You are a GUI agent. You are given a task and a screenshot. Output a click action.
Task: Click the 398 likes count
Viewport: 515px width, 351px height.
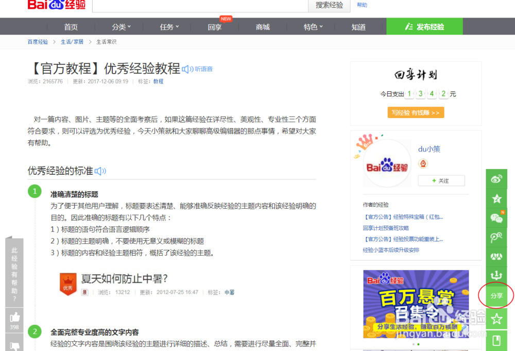tap(14, 327)
